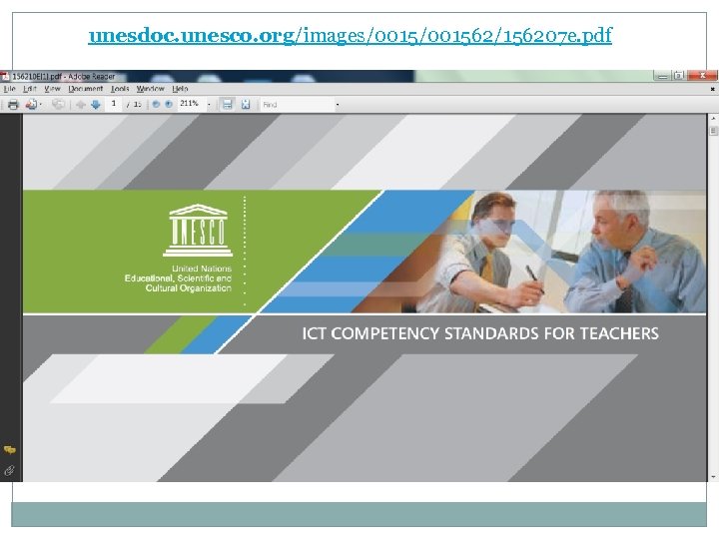The image size is (719, 539).
Task: Open the Find options dropdown arrow
Action: tap(338, 105)
